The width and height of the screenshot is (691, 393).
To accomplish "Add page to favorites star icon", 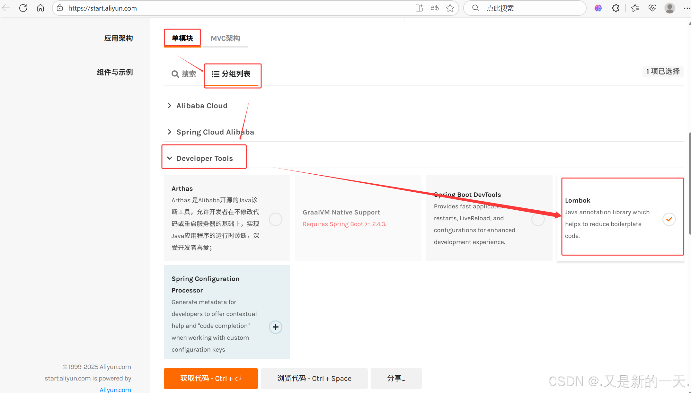I will (450, 8).
